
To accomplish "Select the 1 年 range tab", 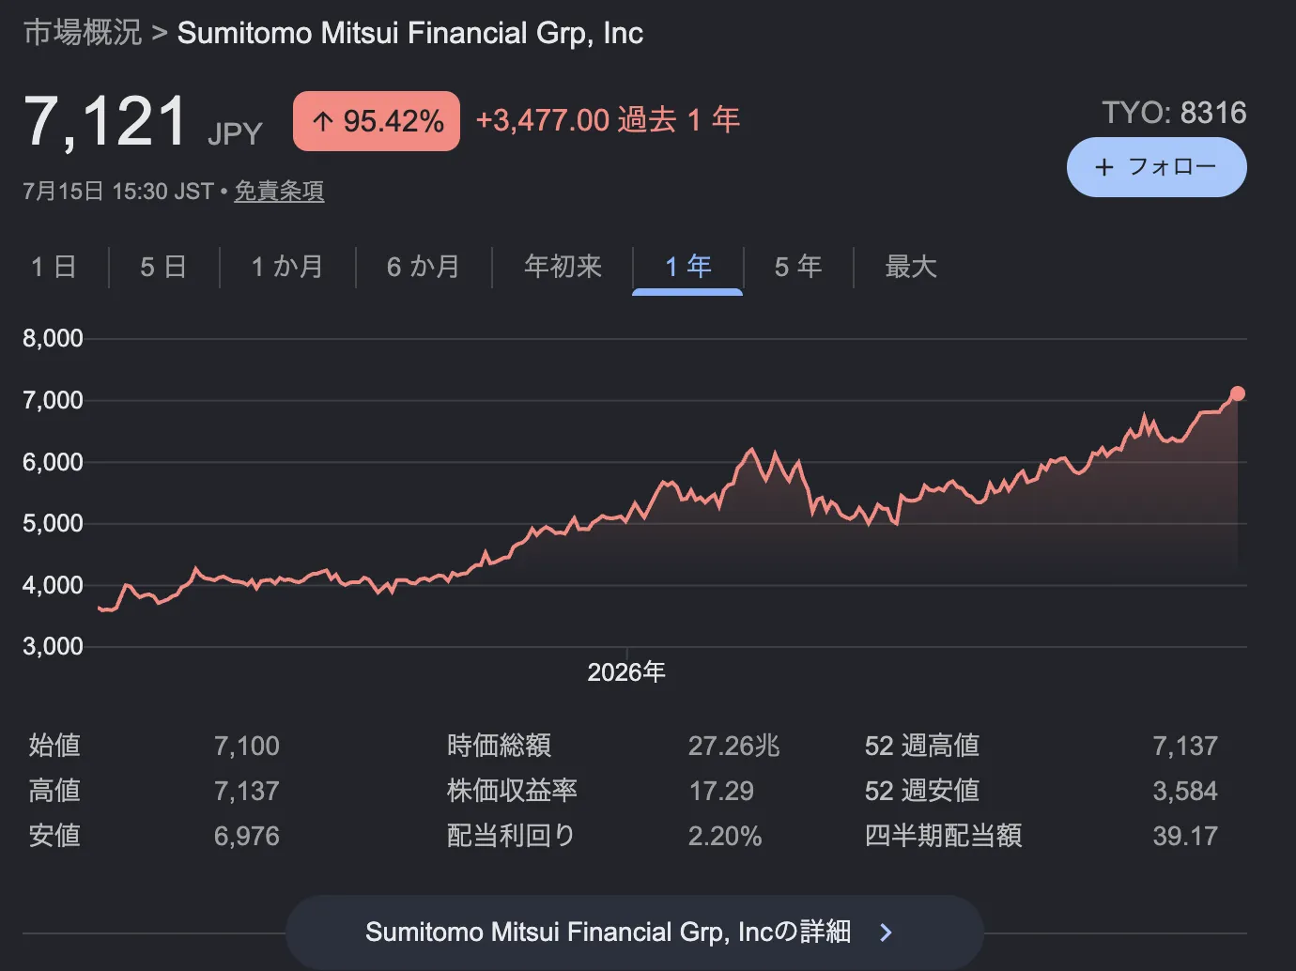I will point(687,267).
